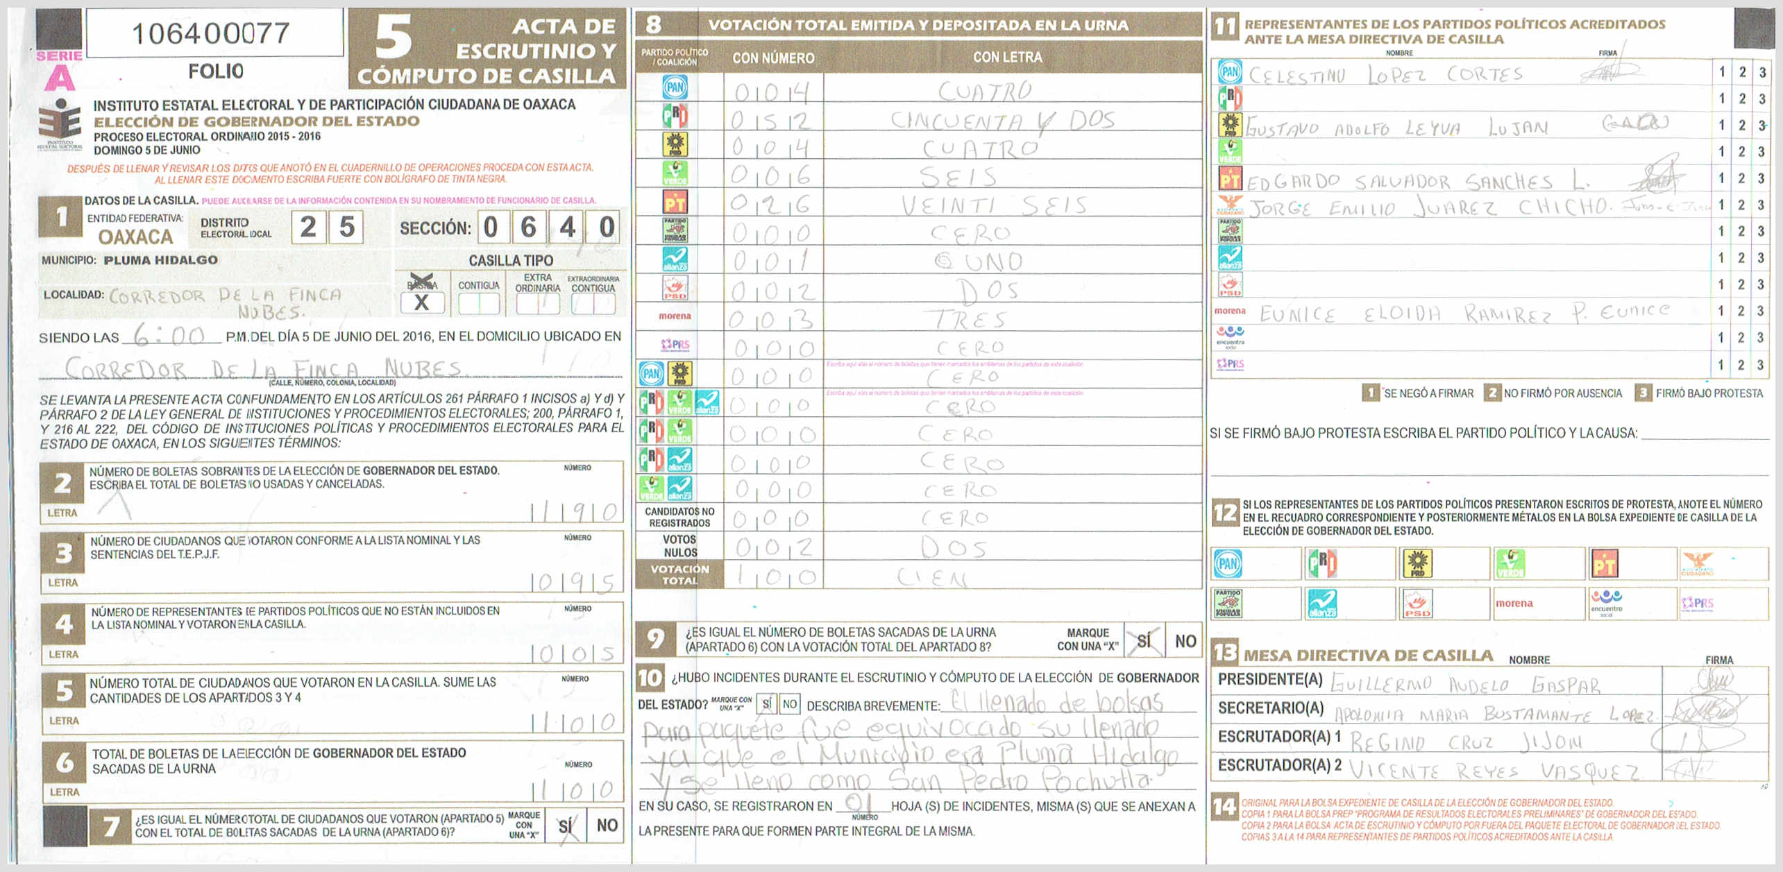Click the Encuentro Social logo in section 12
This screenshot has width=1783, height=872.
1606,601
